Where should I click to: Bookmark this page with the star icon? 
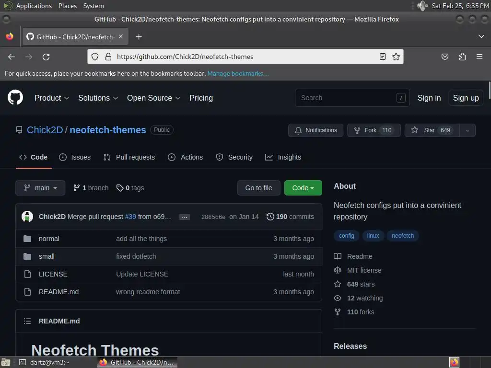396,57
